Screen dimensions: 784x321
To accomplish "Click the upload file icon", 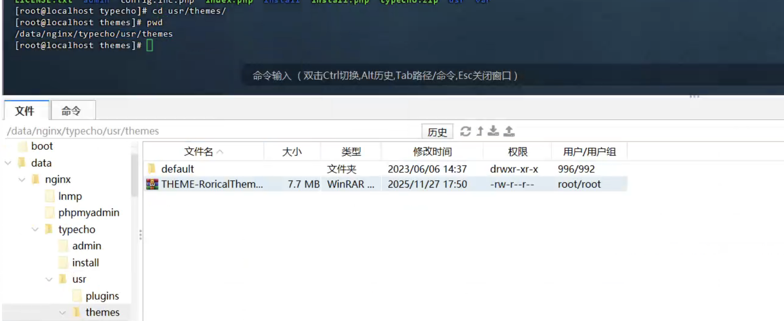I will (509, 131).
